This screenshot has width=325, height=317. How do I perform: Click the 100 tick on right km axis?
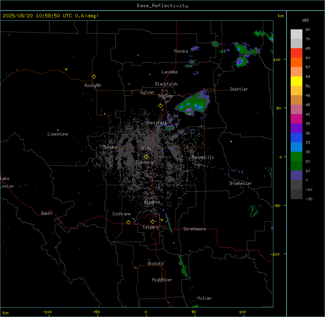pyautogui.click(x=277, y=59)
